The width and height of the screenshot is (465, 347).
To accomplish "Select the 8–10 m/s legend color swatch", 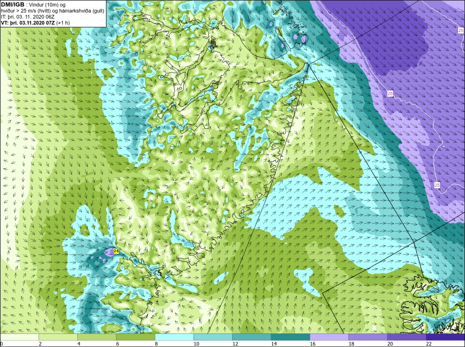I will point(174,337).
